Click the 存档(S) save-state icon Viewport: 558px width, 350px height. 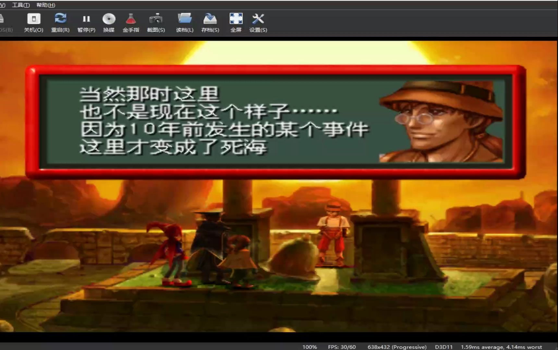[210, 19]
